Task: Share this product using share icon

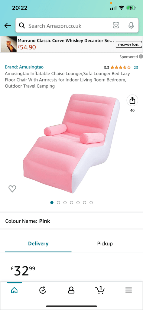Action: point(132,100)
